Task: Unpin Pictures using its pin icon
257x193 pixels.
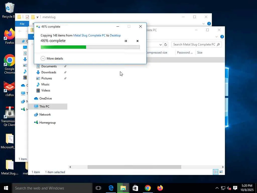Action: (x=65, y=78)
